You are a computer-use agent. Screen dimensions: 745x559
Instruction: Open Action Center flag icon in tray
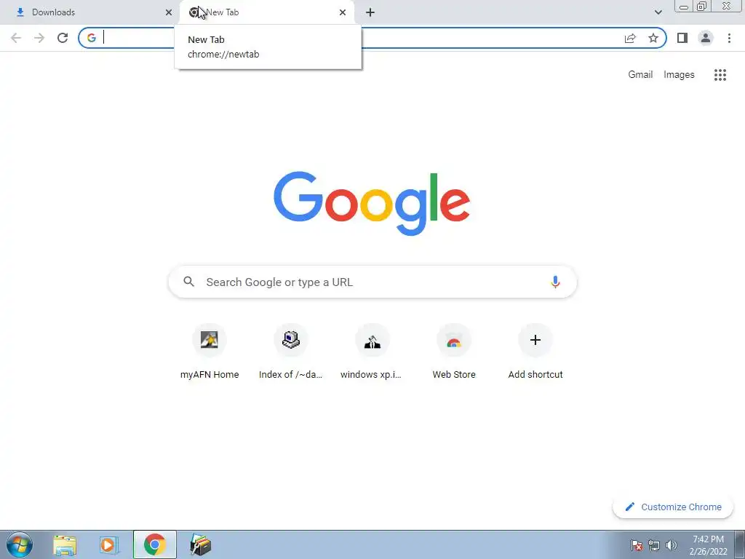pos(637,545)
